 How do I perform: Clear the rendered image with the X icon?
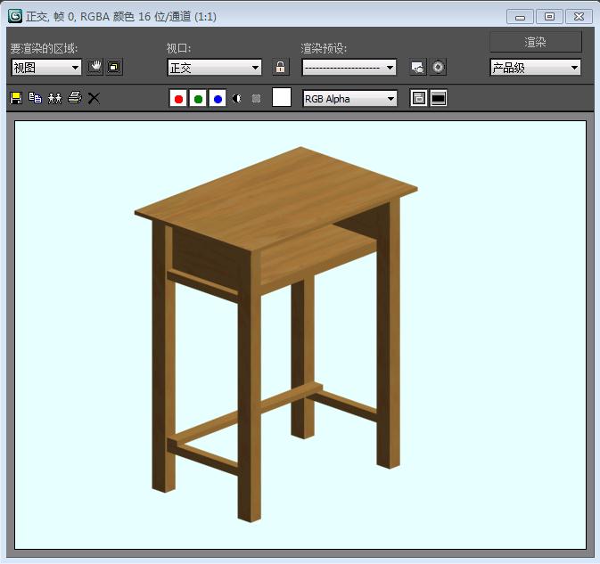pyautogui.click(x=94, y=98)
